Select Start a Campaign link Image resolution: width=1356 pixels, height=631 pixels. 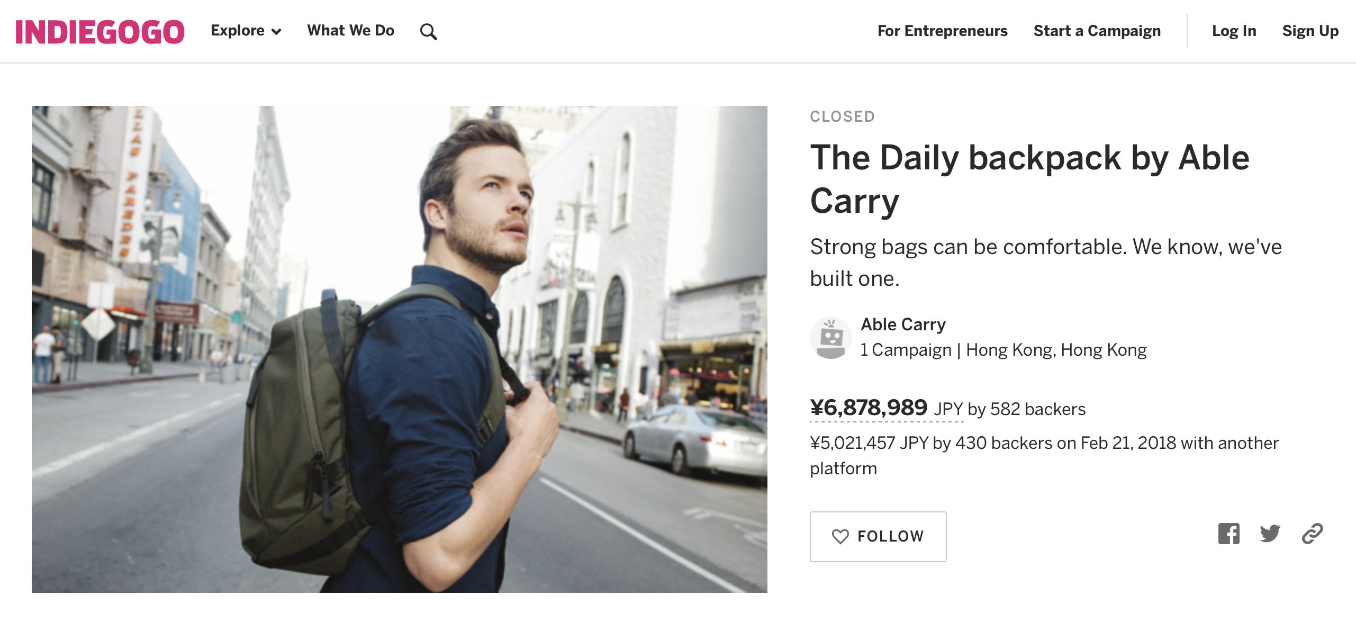1097,31
